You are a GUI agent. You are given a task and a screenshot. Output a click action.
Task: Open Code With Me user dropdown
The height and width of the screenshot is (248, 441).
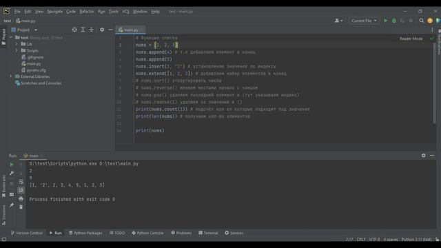[338, 21]
